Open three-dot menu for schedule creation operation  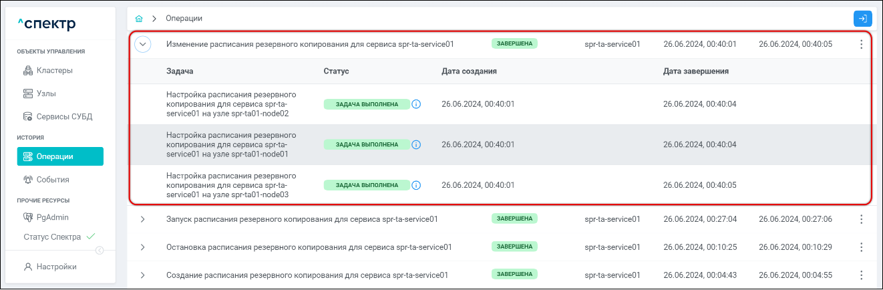(x=861, y=275)
